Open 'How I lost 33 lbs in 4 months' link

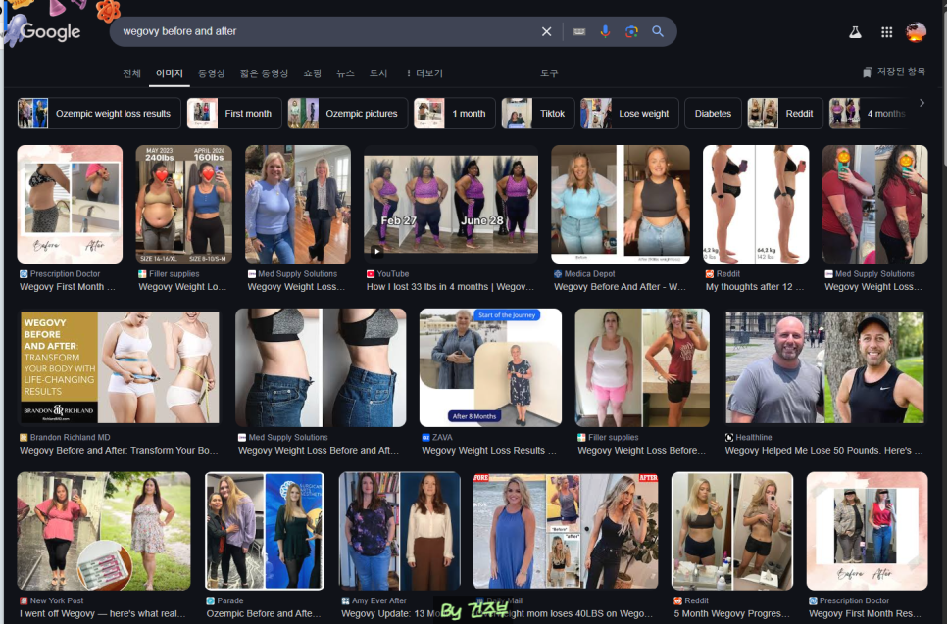(450, 287)
